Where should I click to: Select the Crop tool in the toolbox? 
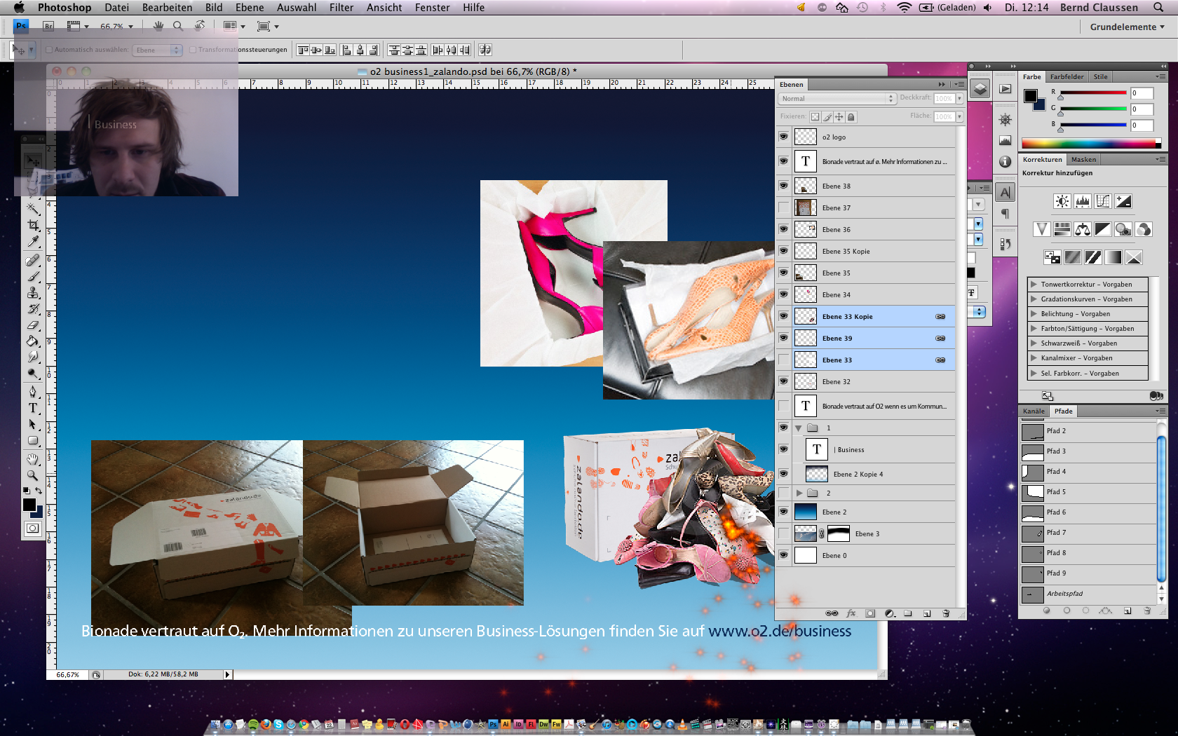coord(33,225)
